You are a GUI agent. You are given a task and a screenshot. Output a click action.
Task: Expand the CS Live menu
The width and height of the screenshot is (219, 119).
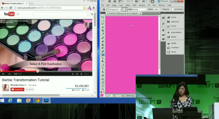point(163,1)
